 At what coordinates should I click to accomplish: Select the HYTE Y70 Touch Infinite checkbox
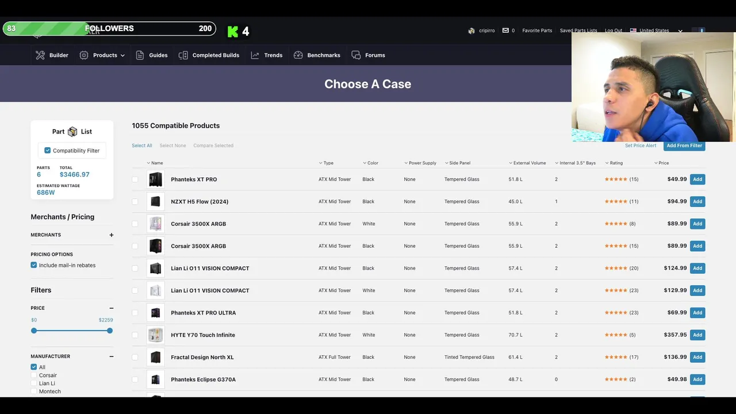[x=135, y=335]
